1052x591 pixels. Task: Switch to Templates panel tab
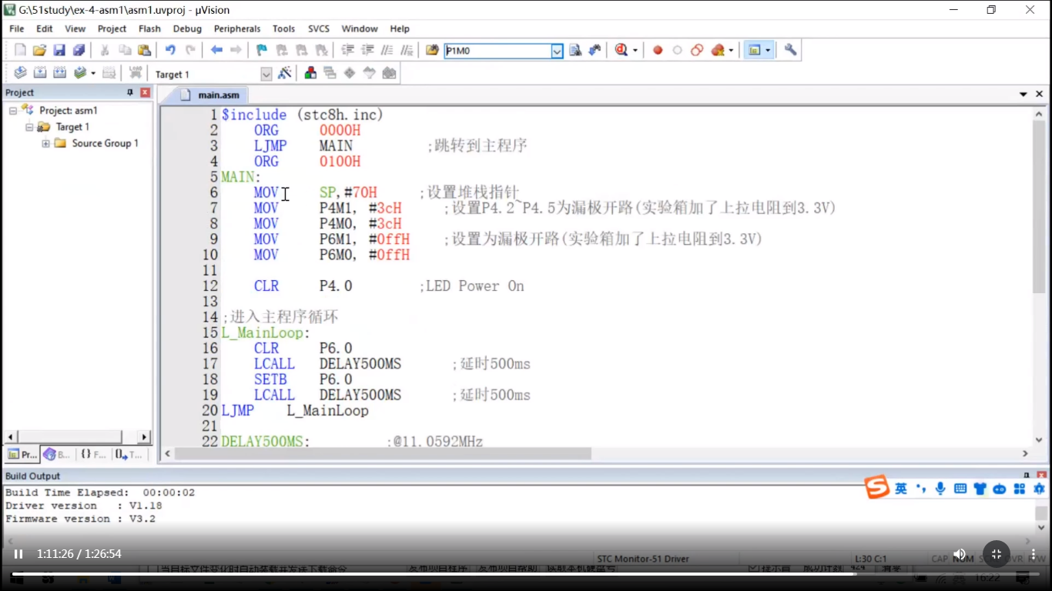(x=129, y=455)
